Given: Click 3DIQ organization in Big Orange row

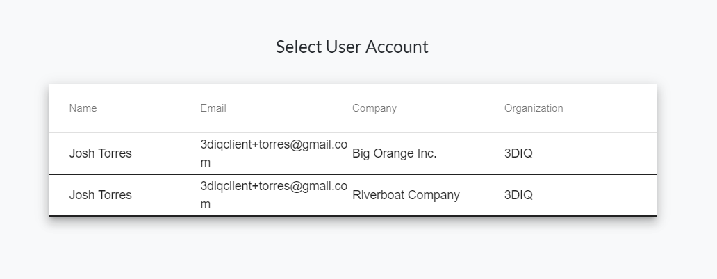Looking at the screenshot, I should 518,153.
